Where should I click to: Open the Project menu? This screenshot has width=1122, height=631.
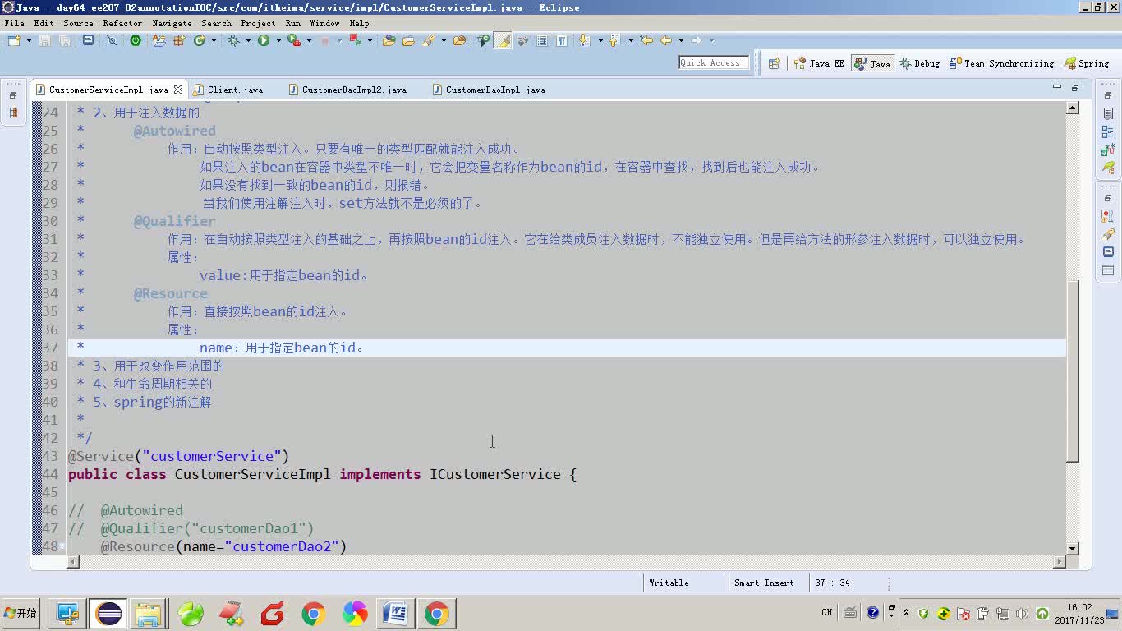[x=258, y=23]
